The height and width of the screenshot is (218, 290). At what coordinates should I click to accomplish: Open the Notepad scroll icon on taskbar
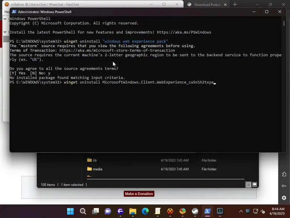(157, 211)
